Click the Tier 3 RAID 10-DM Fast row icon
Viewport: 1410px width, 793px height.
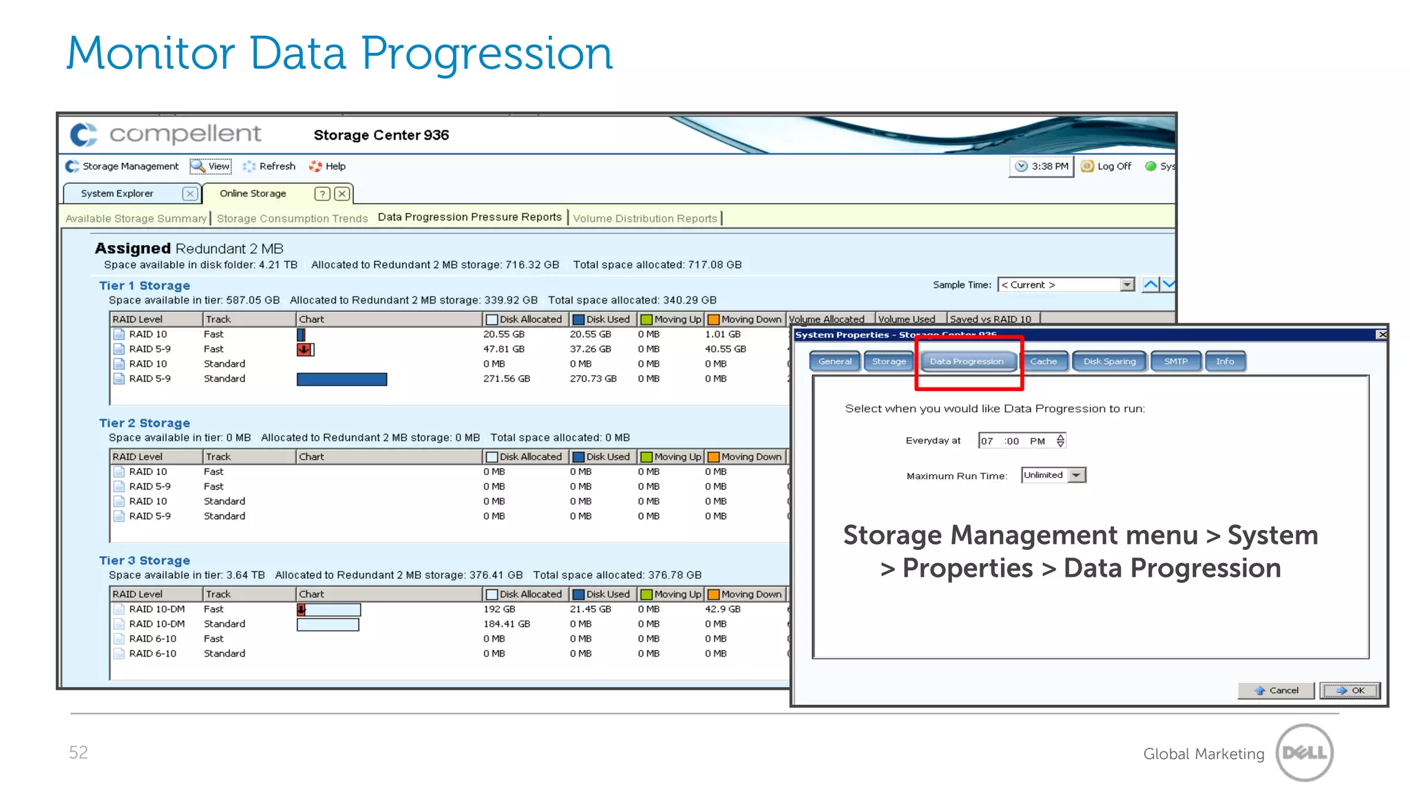(x=118, y=609)
